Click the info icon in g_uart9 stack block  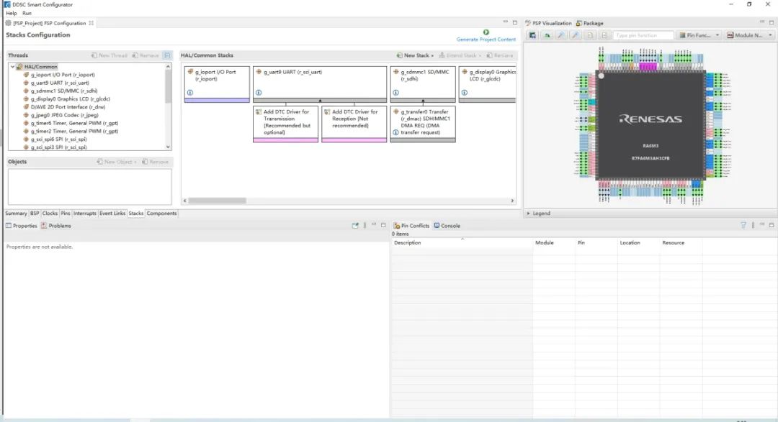[259, 93]
